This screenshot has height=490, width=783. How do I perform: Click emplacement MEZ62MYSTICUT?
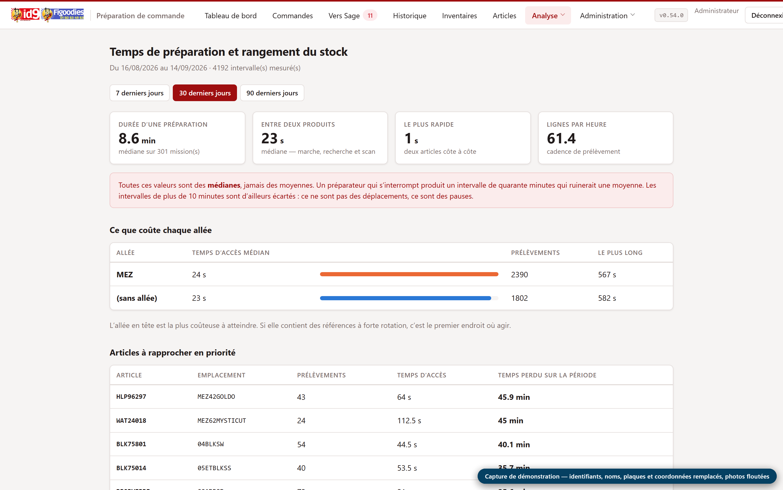(222, 421)
